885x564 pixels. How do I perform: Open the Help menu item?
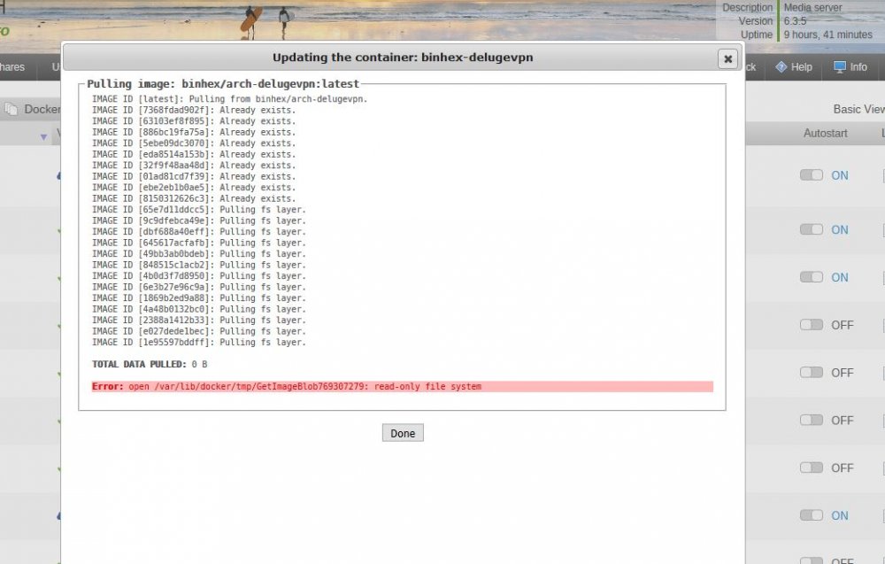click(801, 67)
